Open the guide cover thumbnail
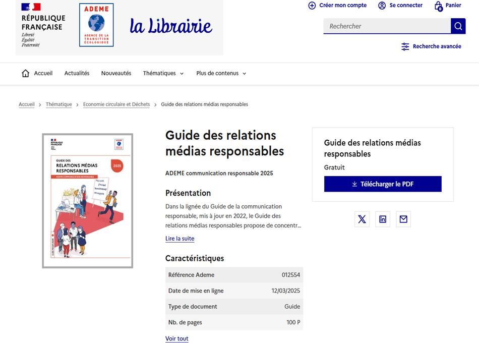479x343 pixels. [x=87, y=201]
